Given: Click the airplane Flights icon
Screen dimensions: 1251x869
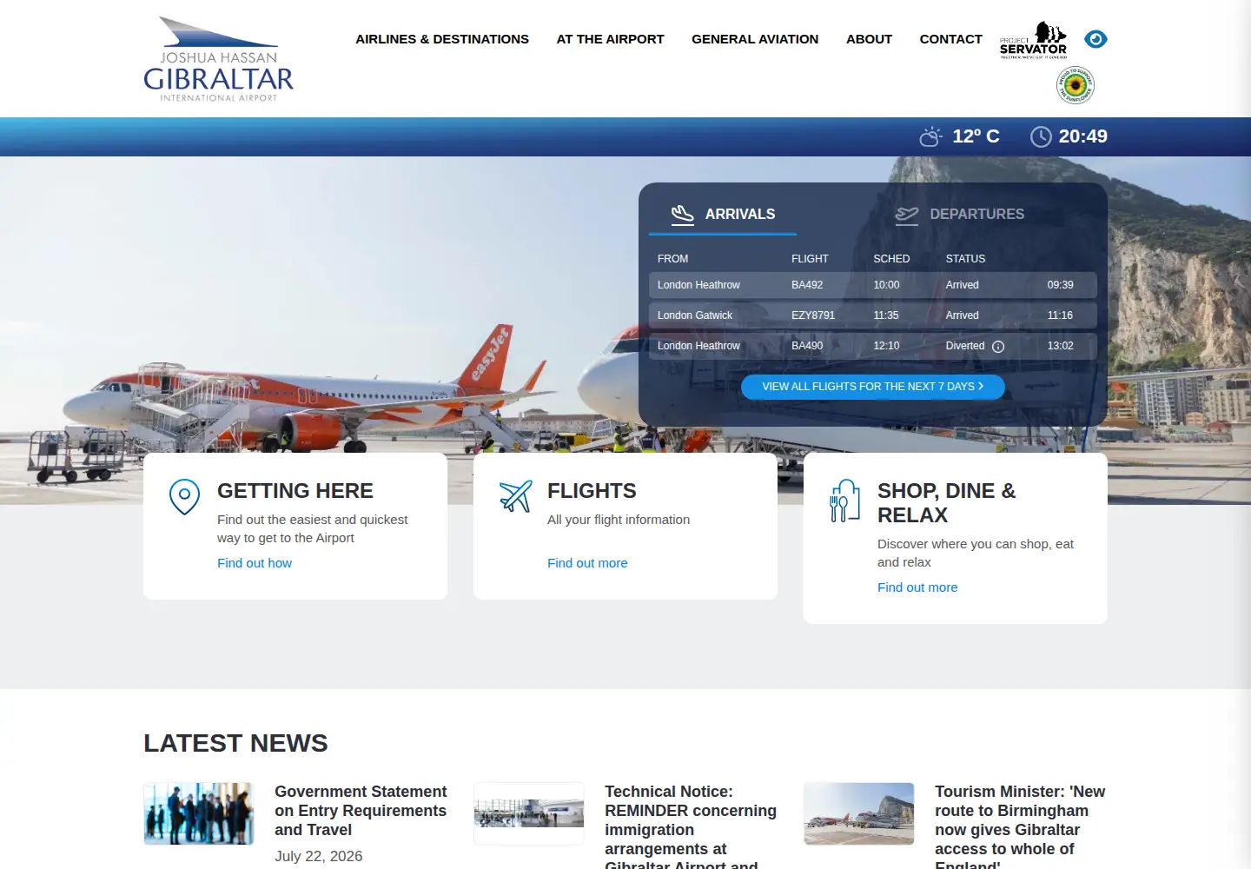Looking at the screenshot, I should (515, 496).
